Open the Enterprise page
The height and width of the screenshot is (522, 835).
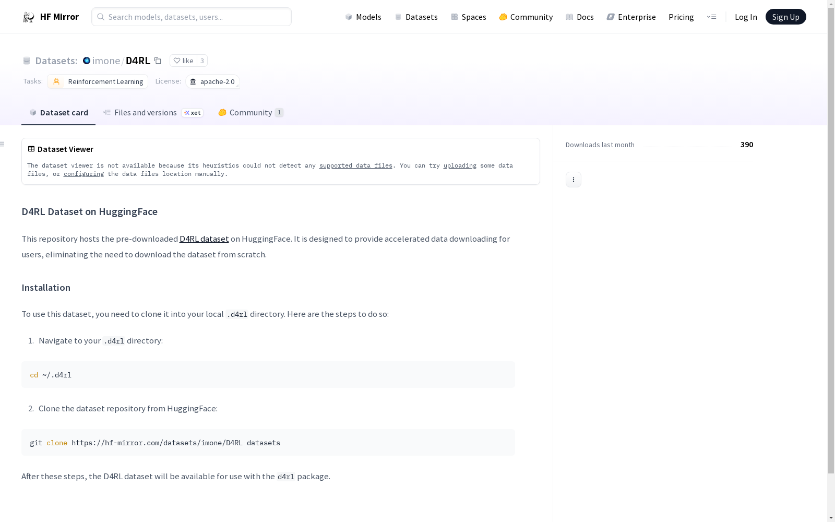(631, 17)
